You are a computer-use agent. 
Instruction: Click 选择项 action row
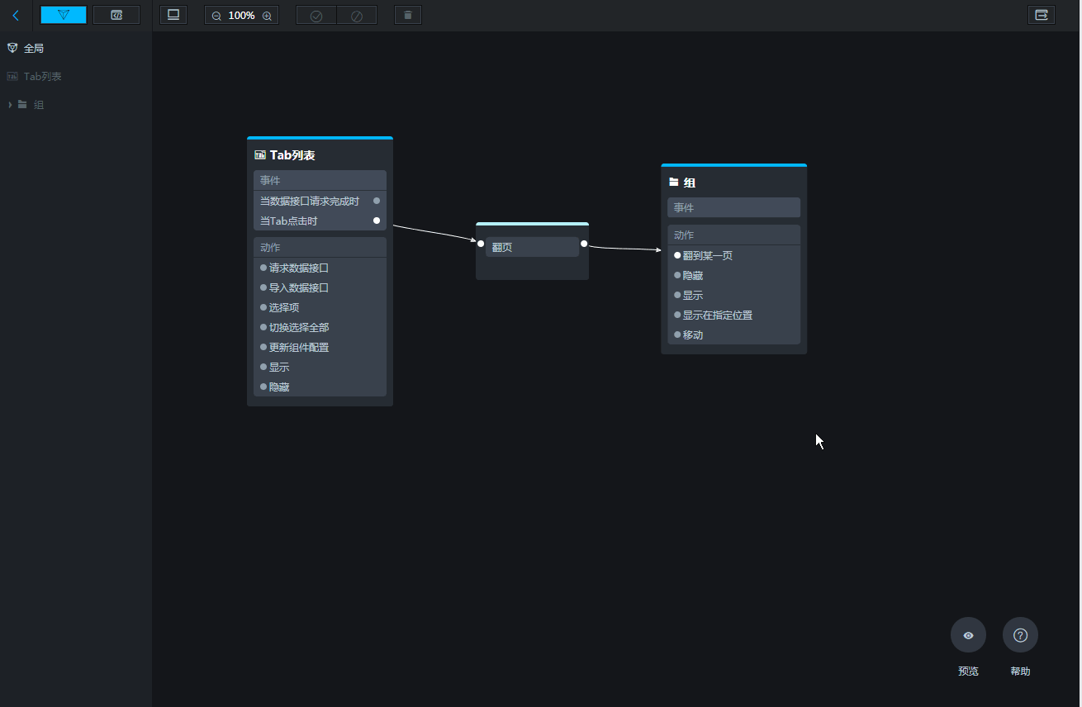(x=320, y=307)
